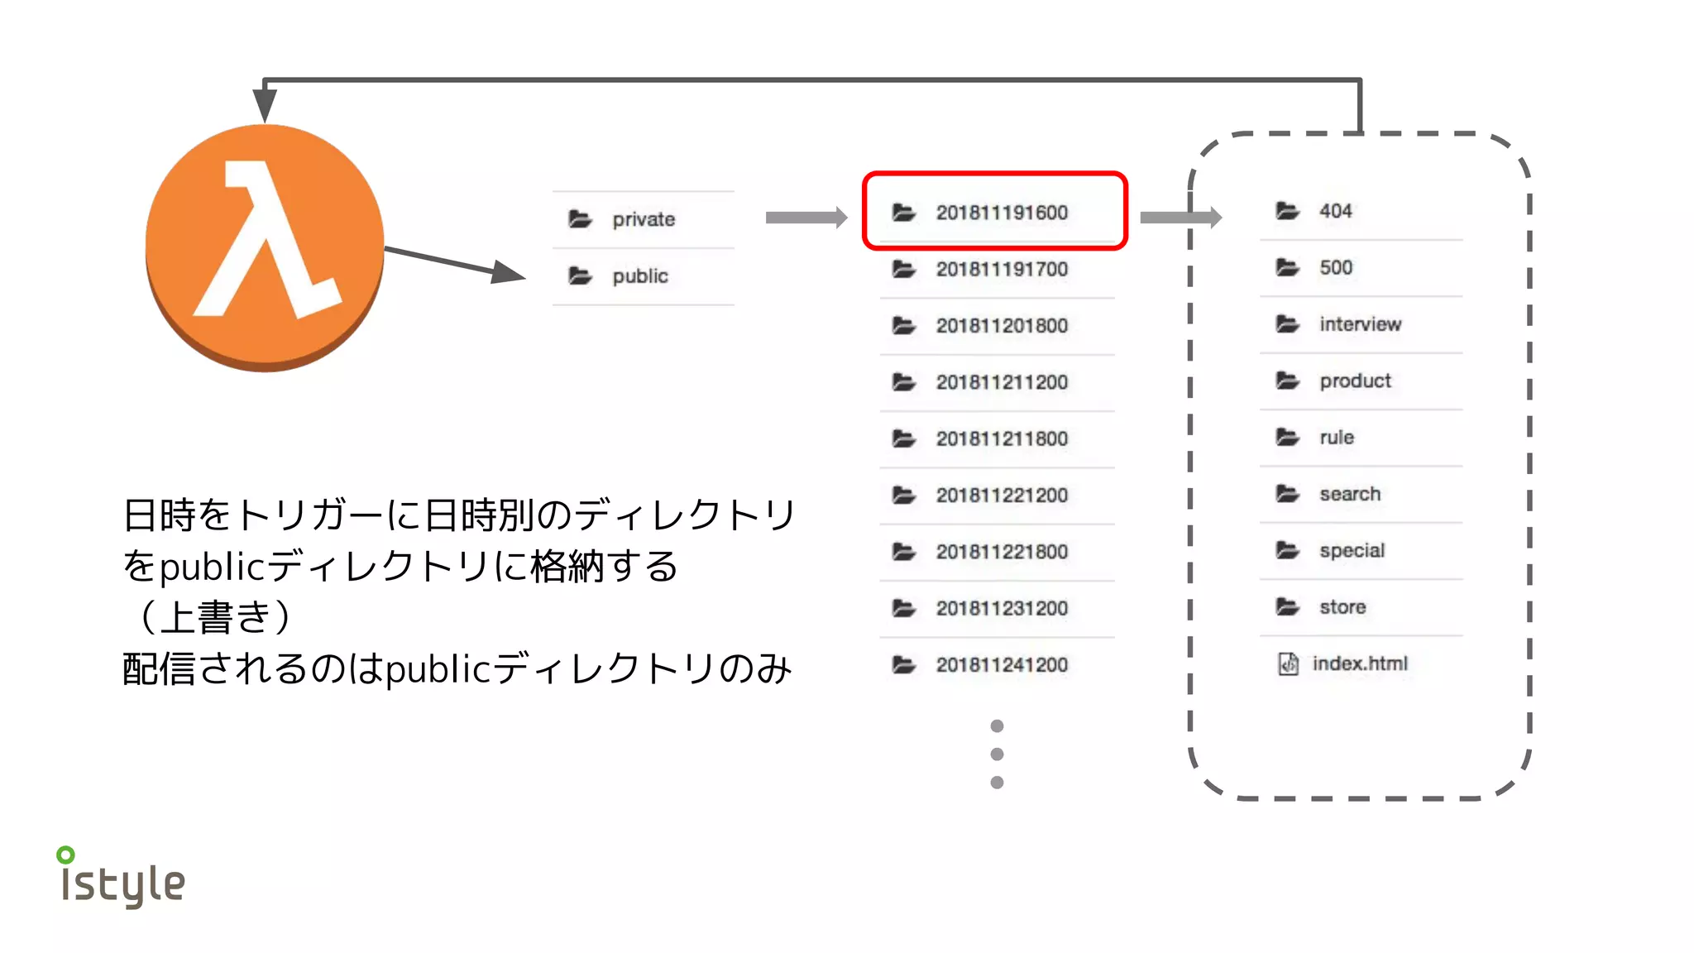Click folder icon next to 201811211200

[904, 382]
